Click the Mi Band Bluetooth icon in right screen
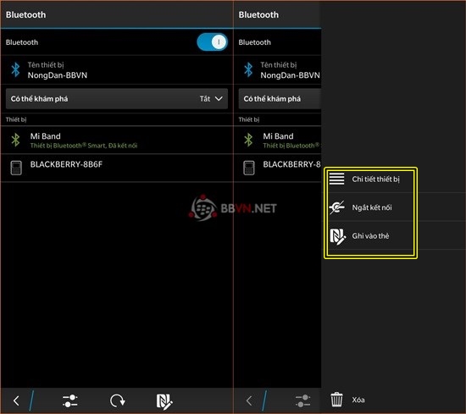 pyautogui.click(x=248, y=140)
